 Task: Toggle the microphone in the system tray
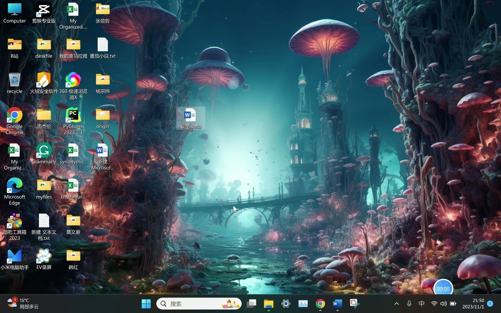tap(409, 304)
